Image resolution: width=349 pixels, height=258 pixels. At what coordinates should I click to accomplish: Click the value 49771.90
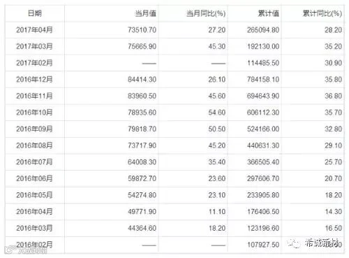point(142,212)
